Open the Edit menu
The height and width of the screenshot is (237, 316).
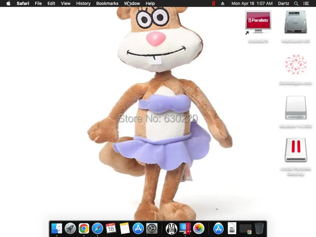(51, 3)
